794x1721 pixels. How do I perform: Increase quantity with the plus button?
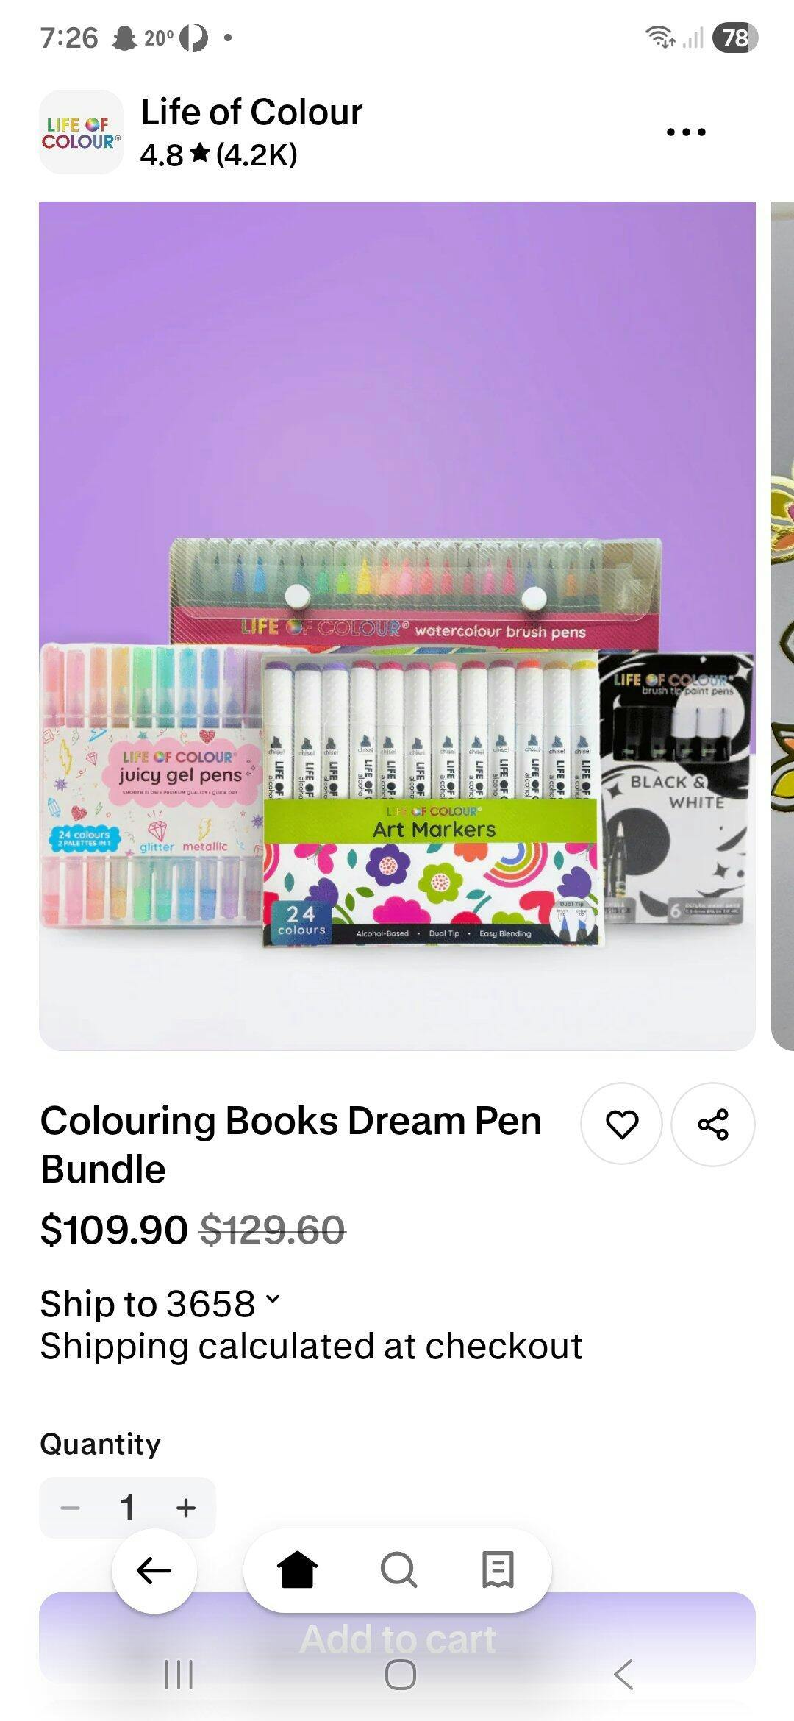(186, 1508)
